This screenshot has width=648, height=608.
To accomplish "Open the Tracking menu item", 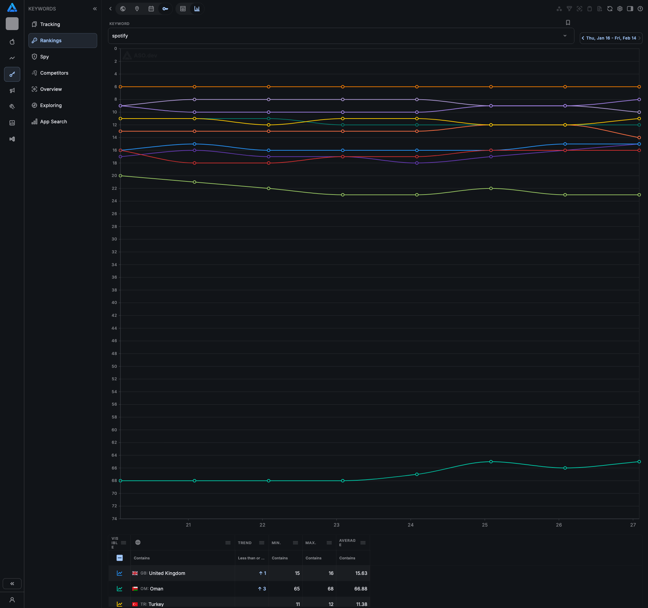I will (50, 24).
